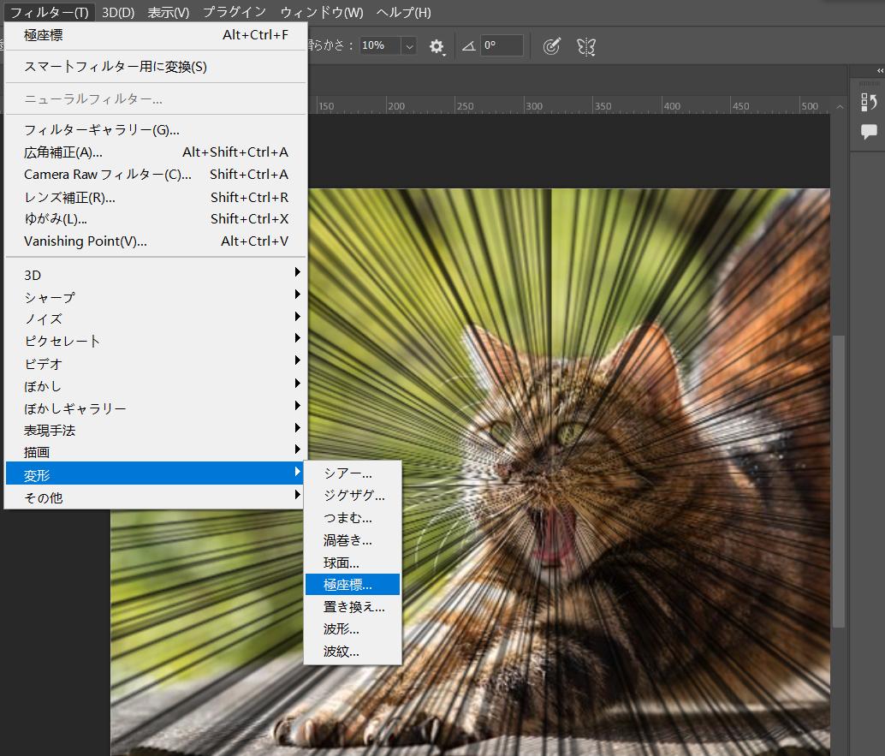Open the History panel icon
885x756 pixels.
869,102
